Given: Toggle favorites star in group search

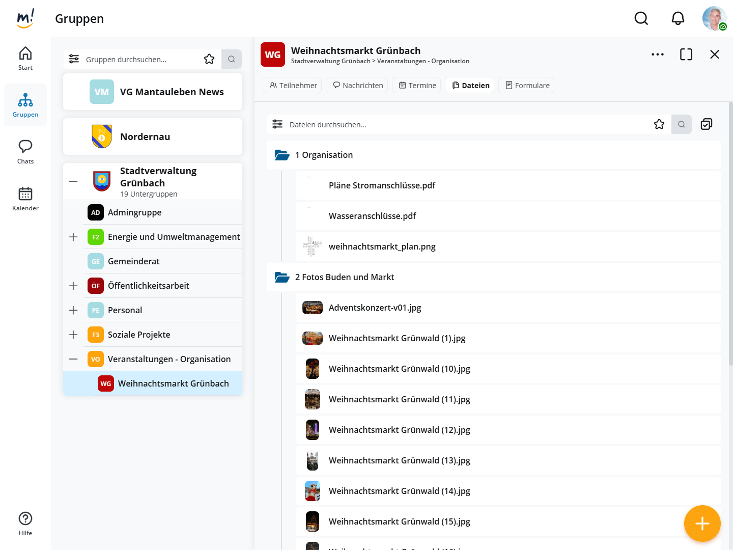Looking at the screenshot, I should click(x=209, y=59).
